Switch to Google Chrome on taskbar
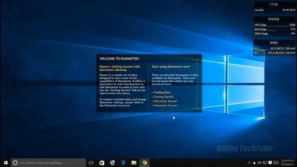The width and height of the screenshot is (297, 167). (x=144, y=163)
